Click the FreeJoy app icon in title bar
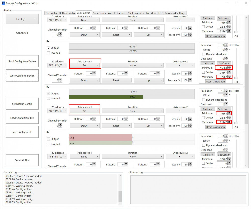 click(x=3, y=3)
